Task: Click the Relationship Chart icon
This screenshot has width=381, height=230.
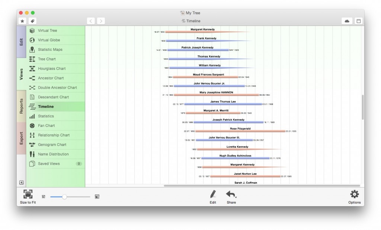Action: (32, 135)
